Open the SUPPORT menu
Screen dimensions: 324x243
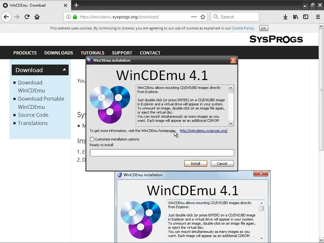click(122, 53)
